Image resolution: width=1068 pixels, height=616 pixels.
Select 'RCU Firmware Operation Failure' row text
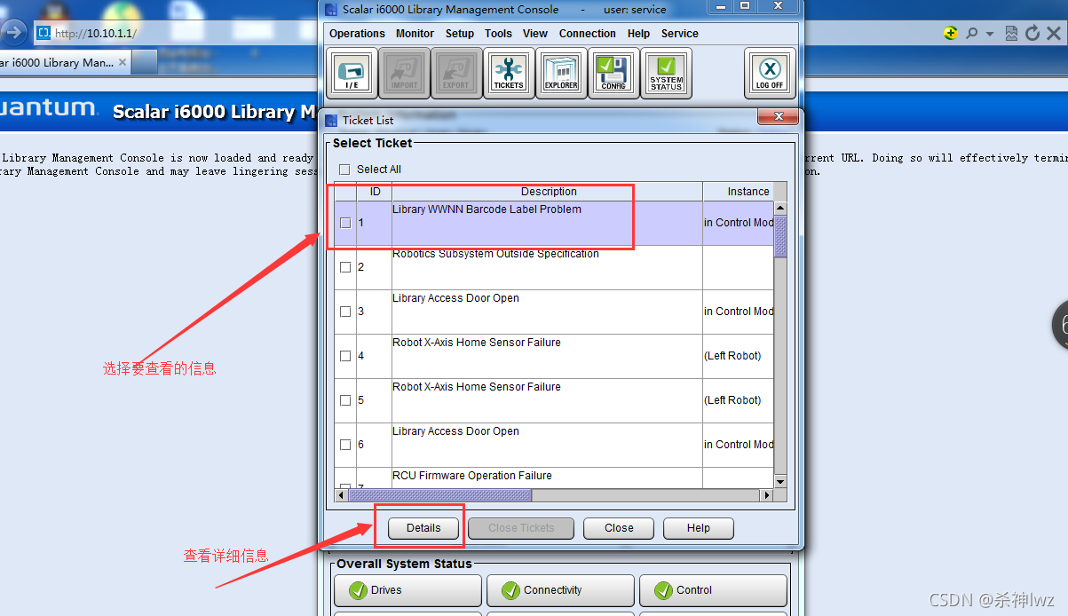[472, 476]
